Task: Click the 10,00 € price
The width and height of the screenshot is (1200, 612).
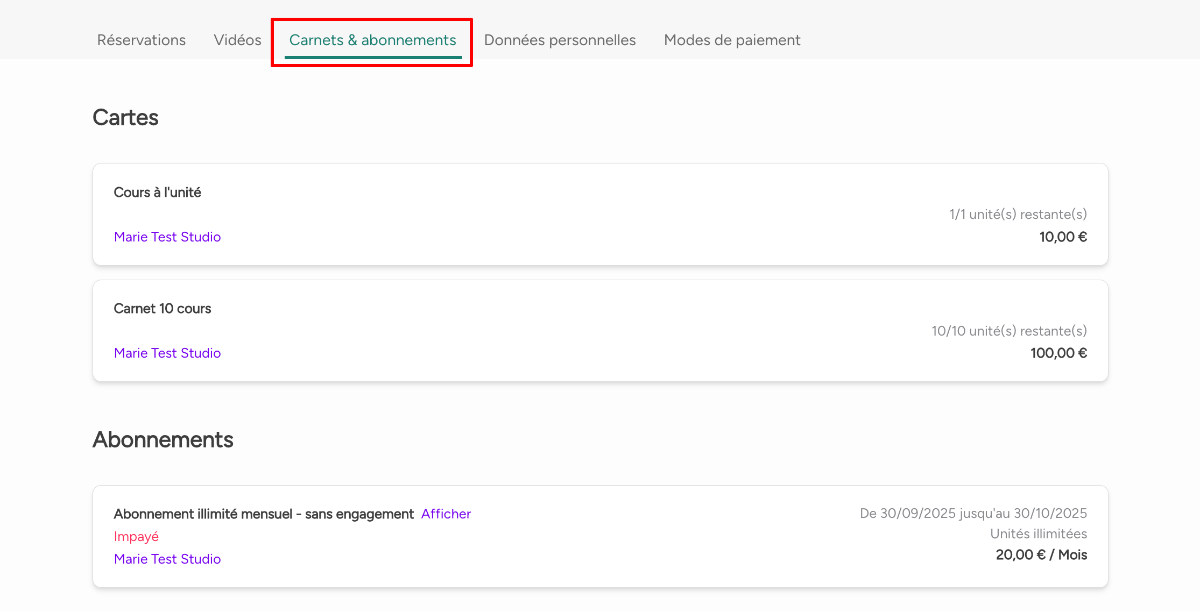Action: [x=1063, y=237]
